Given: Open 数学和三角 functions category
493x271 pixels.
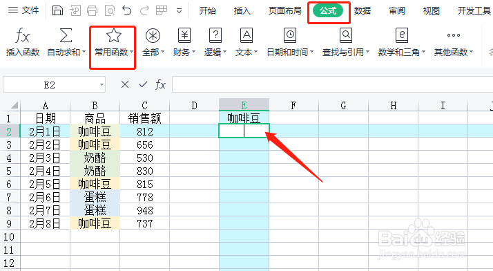Looking at the screenshot, I should click(x=401, y=42).
